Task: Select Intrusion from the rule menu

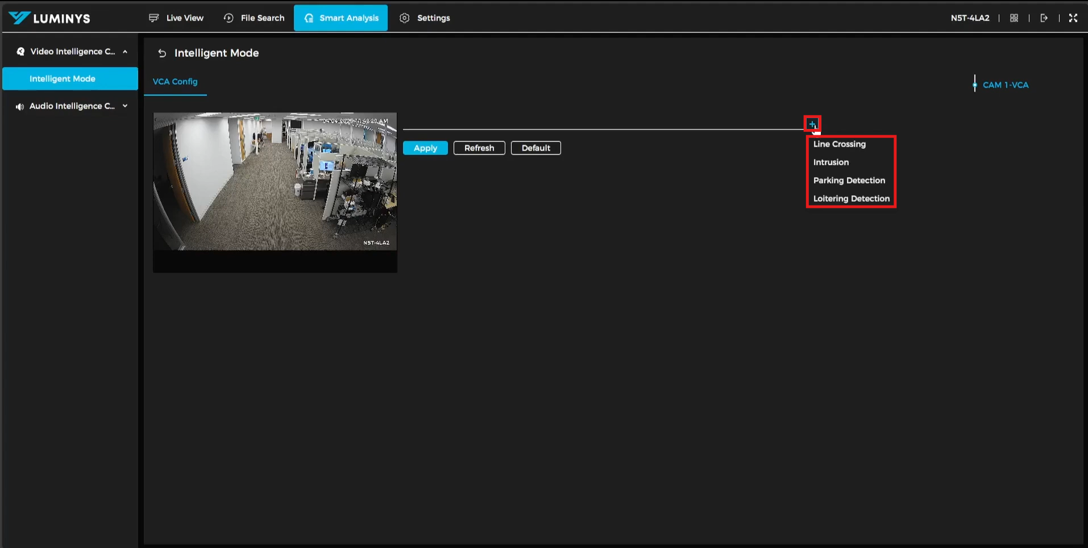Action: point(830,162)
